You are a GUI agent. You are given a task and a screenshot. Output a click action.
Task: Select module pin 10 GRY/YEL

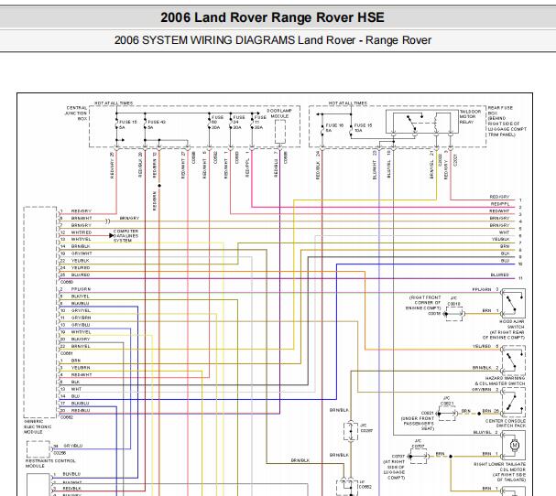coord(75,311)
